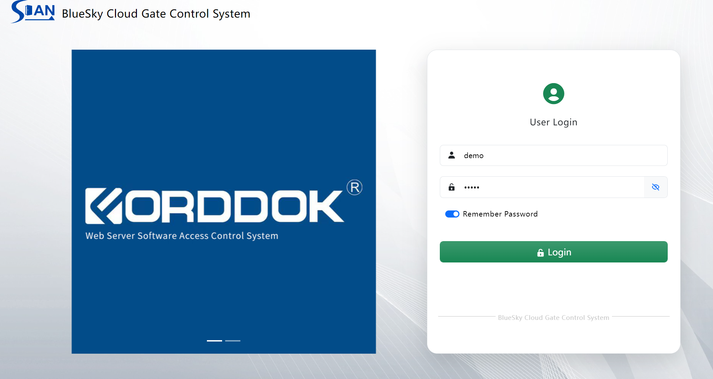Image resolution: width=713 pixels, height=379 pixels.
Task: Click the registered trademark symbol on the banner
Action: [354, 187]
